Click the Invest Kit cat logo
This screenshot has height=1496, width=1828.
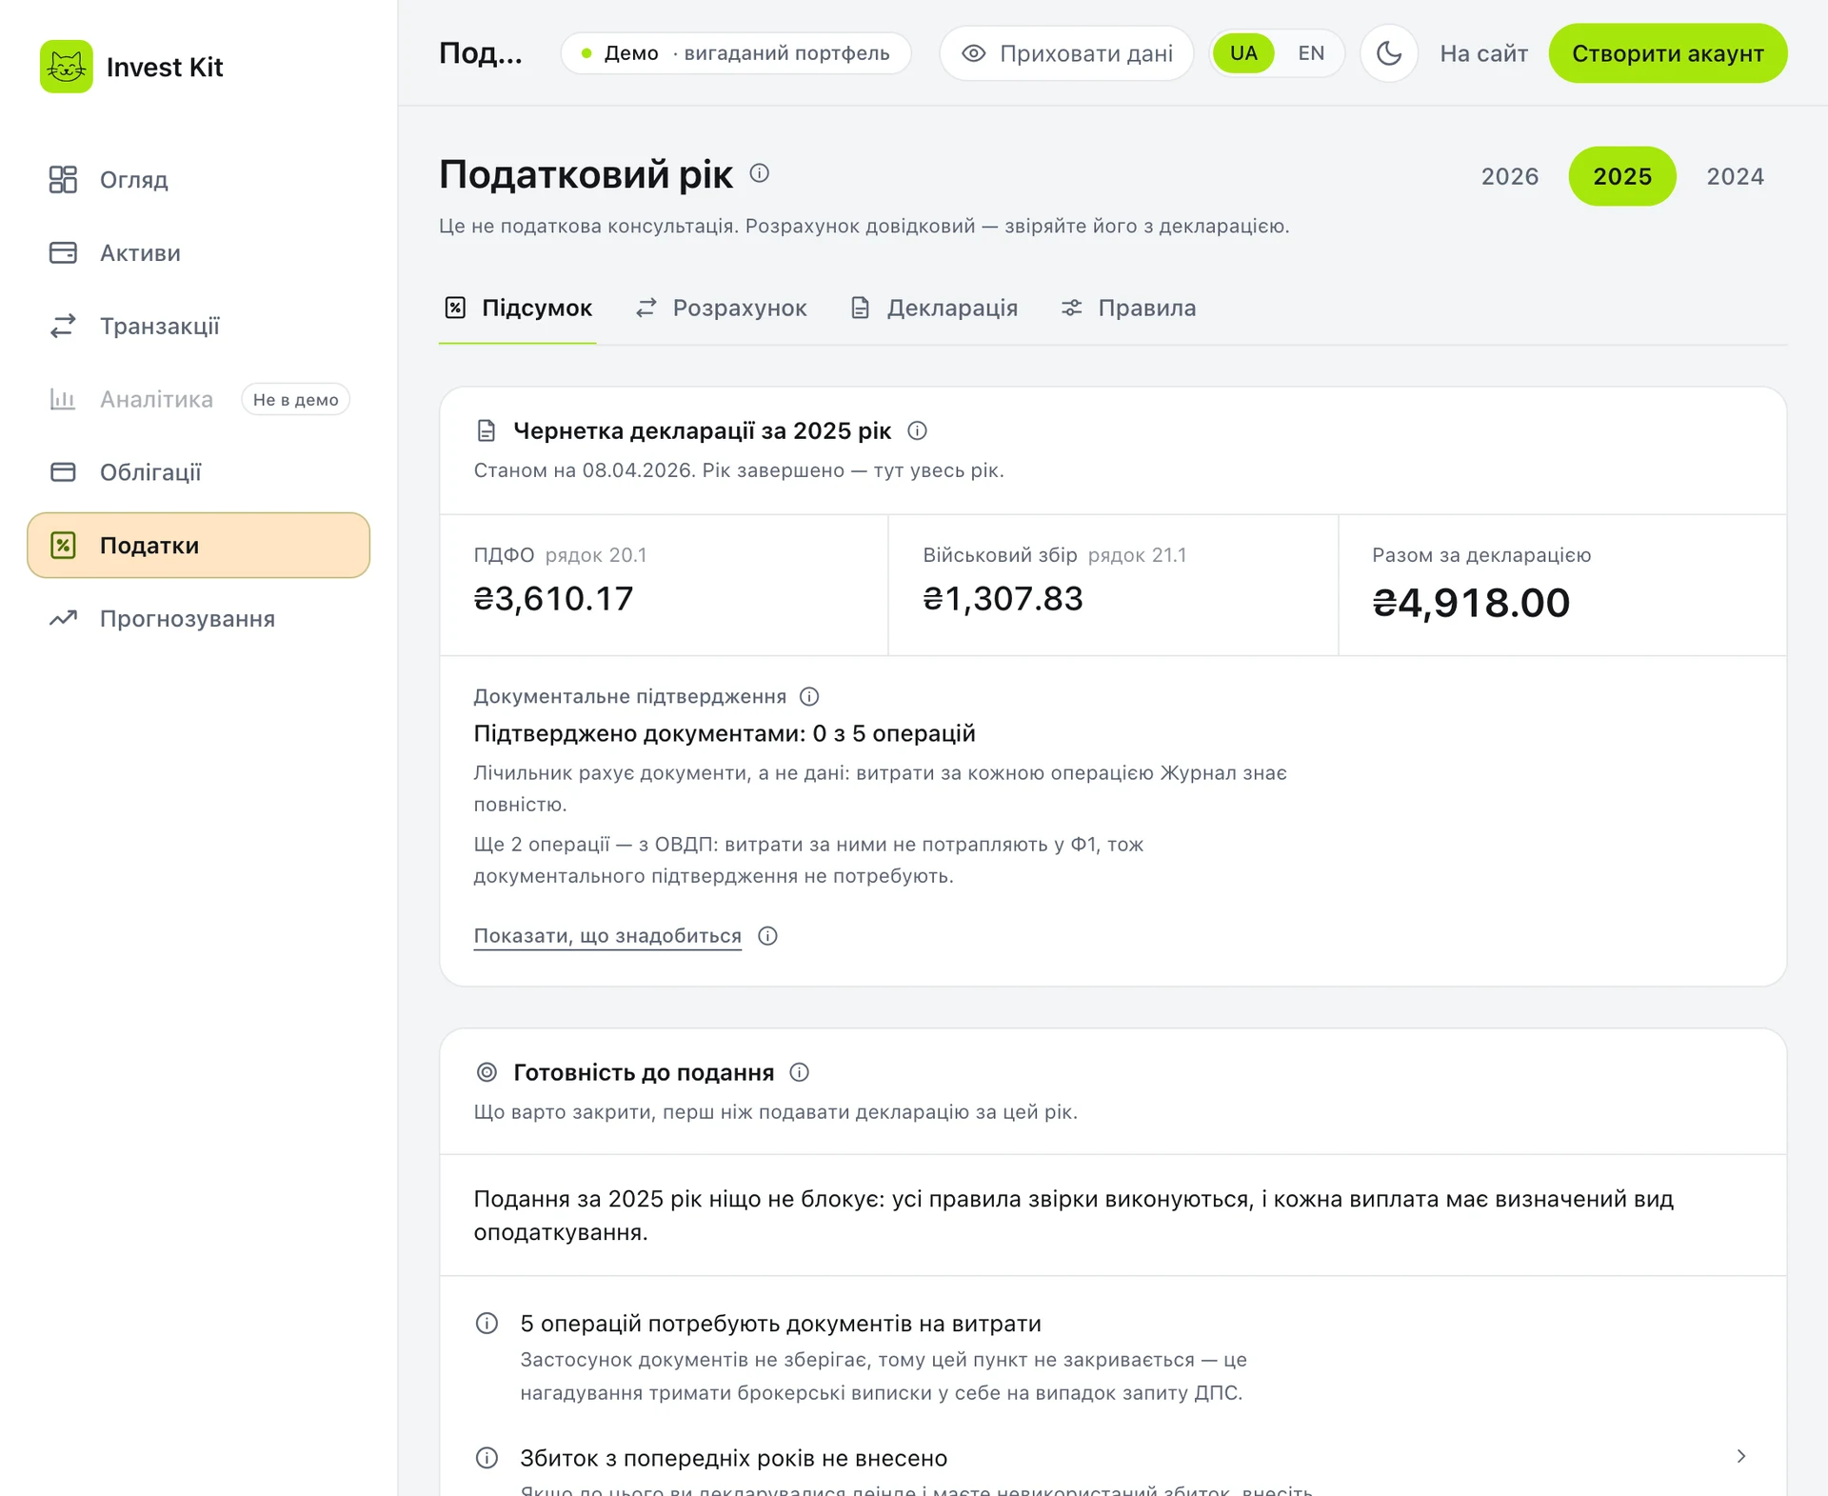coord(66,67)
